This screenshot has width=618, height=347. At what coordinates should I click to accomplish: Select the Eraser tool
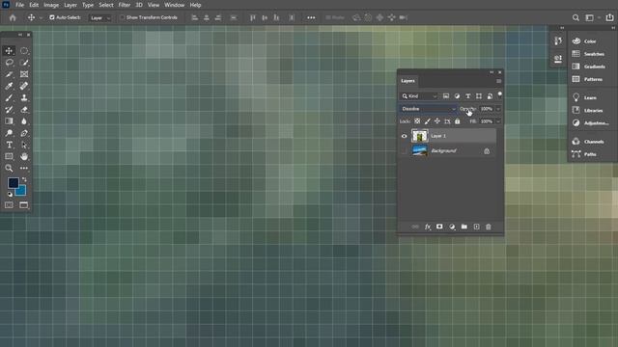(x=24, y=109)
